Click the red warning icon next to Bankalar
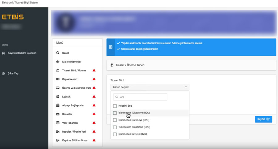This screenshot has width=278, height=149. 94,114
